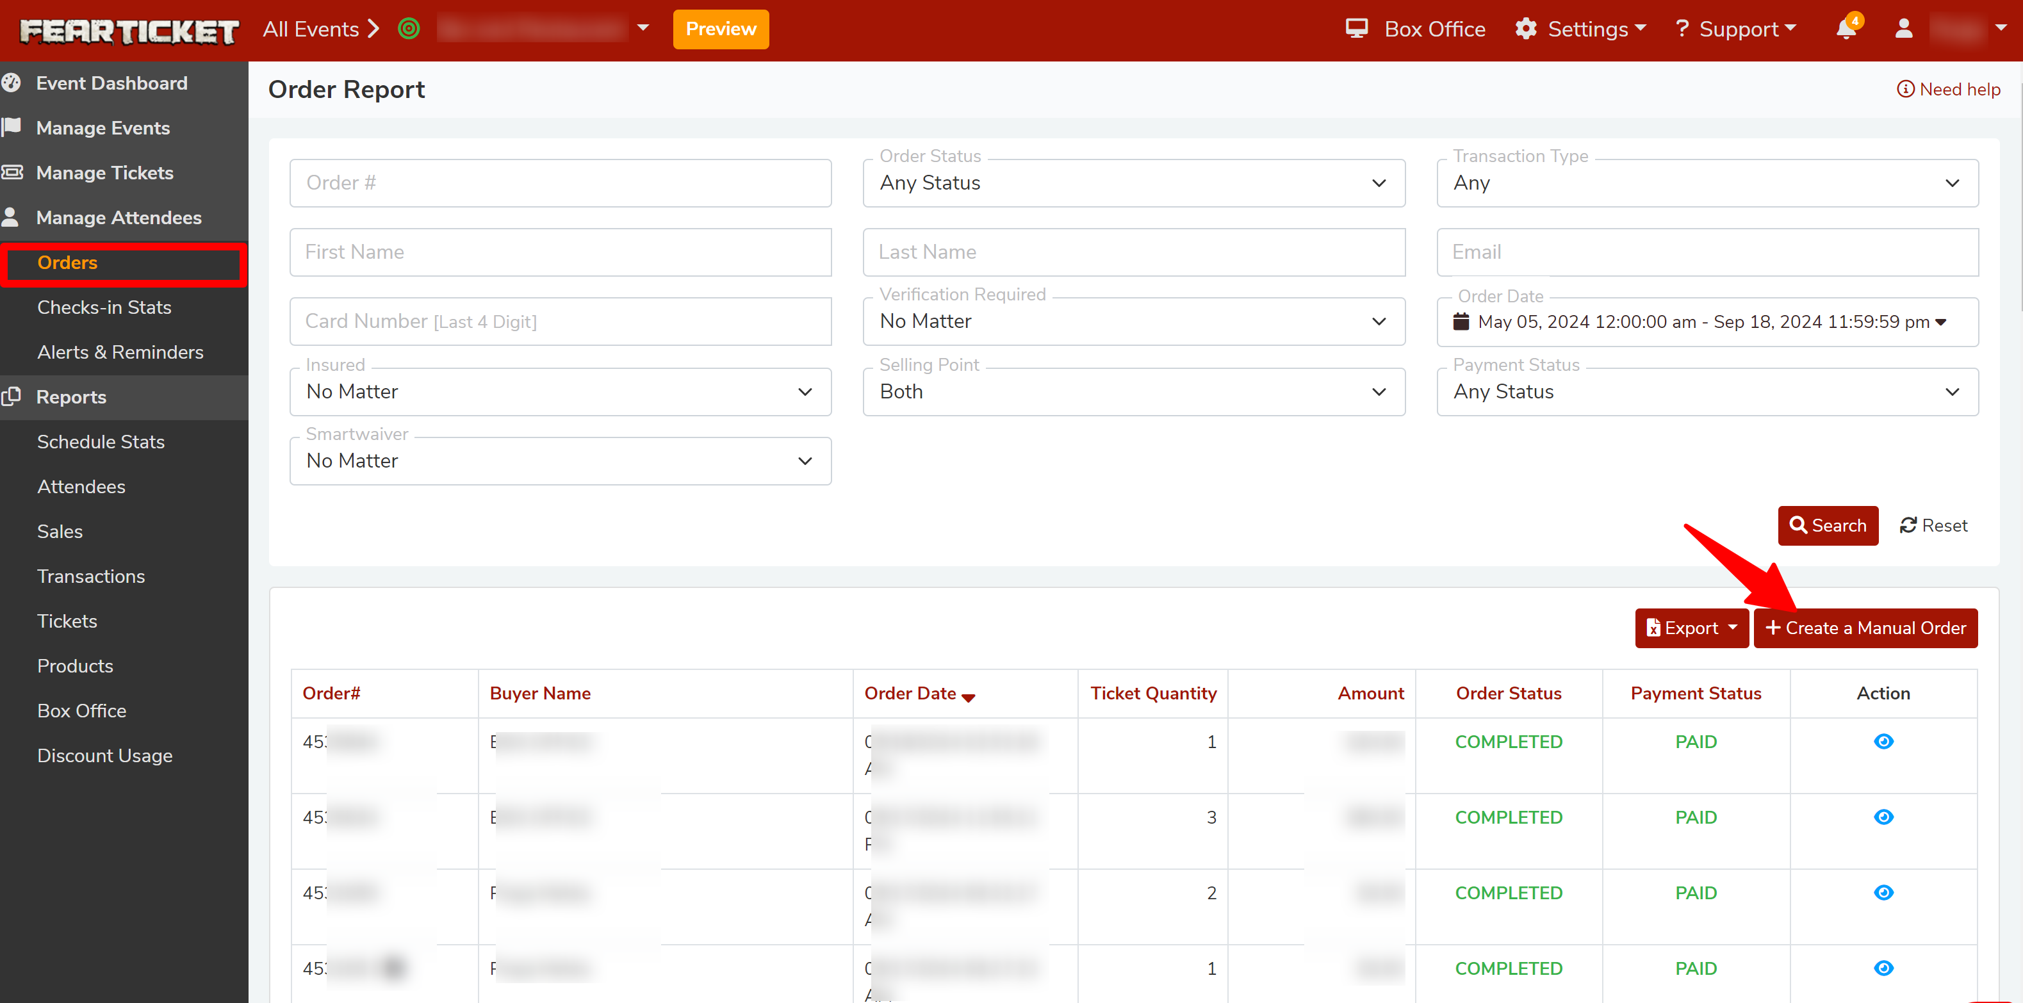Open the Order Status dropdown
Screen dimensions: 2023x1003
click(x=1133, y=183)
